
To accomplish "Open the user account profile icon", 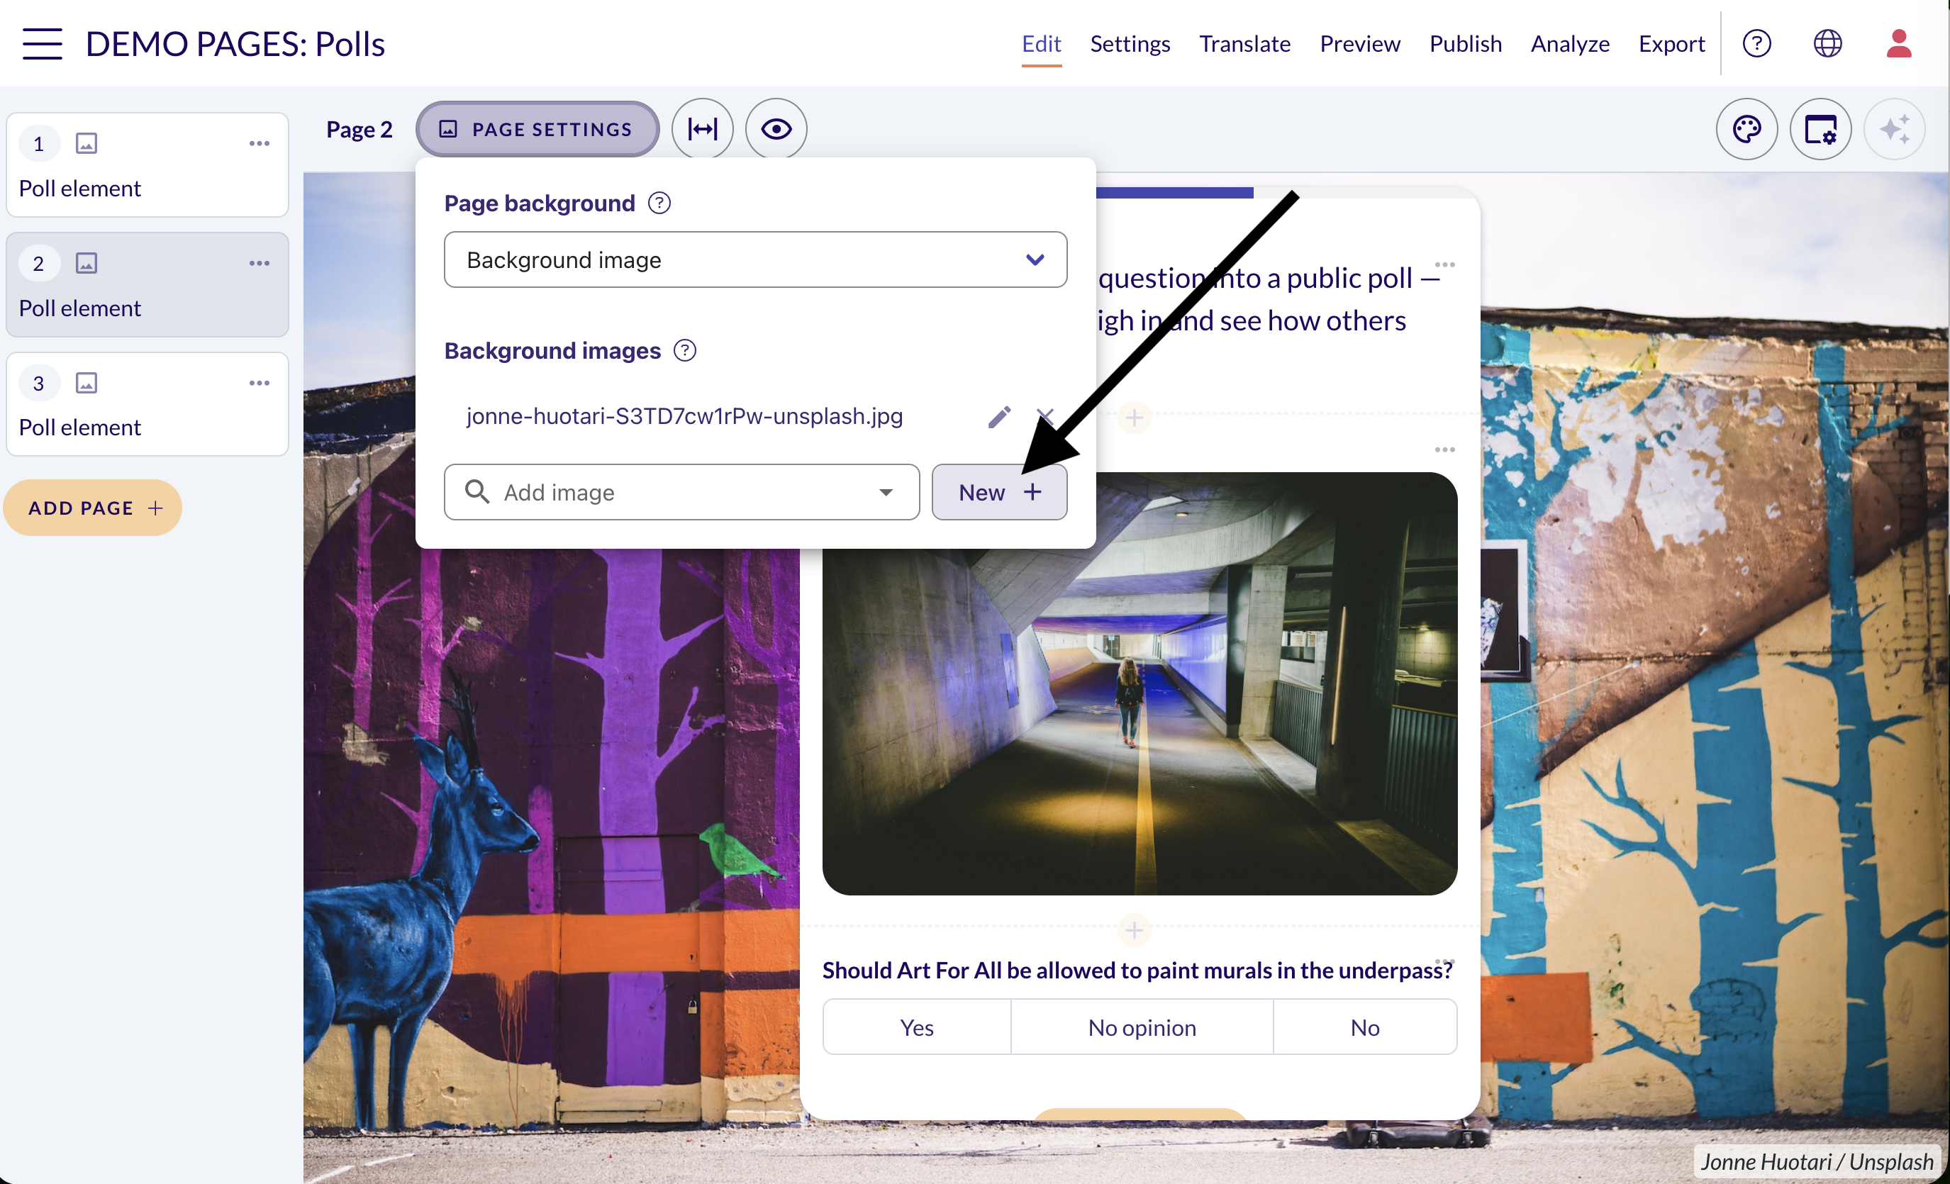I will point(1898,43).
